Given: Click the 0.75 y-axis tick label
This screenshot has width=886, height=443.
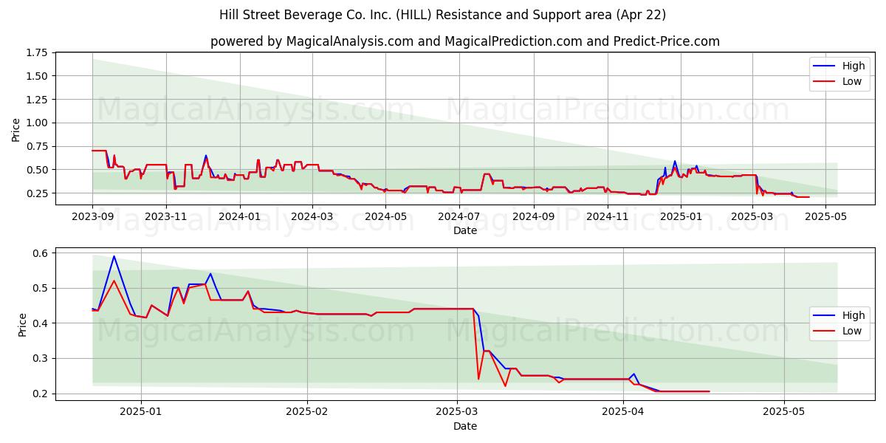Looking at the screenshot, I should click(x=37, y=146).
